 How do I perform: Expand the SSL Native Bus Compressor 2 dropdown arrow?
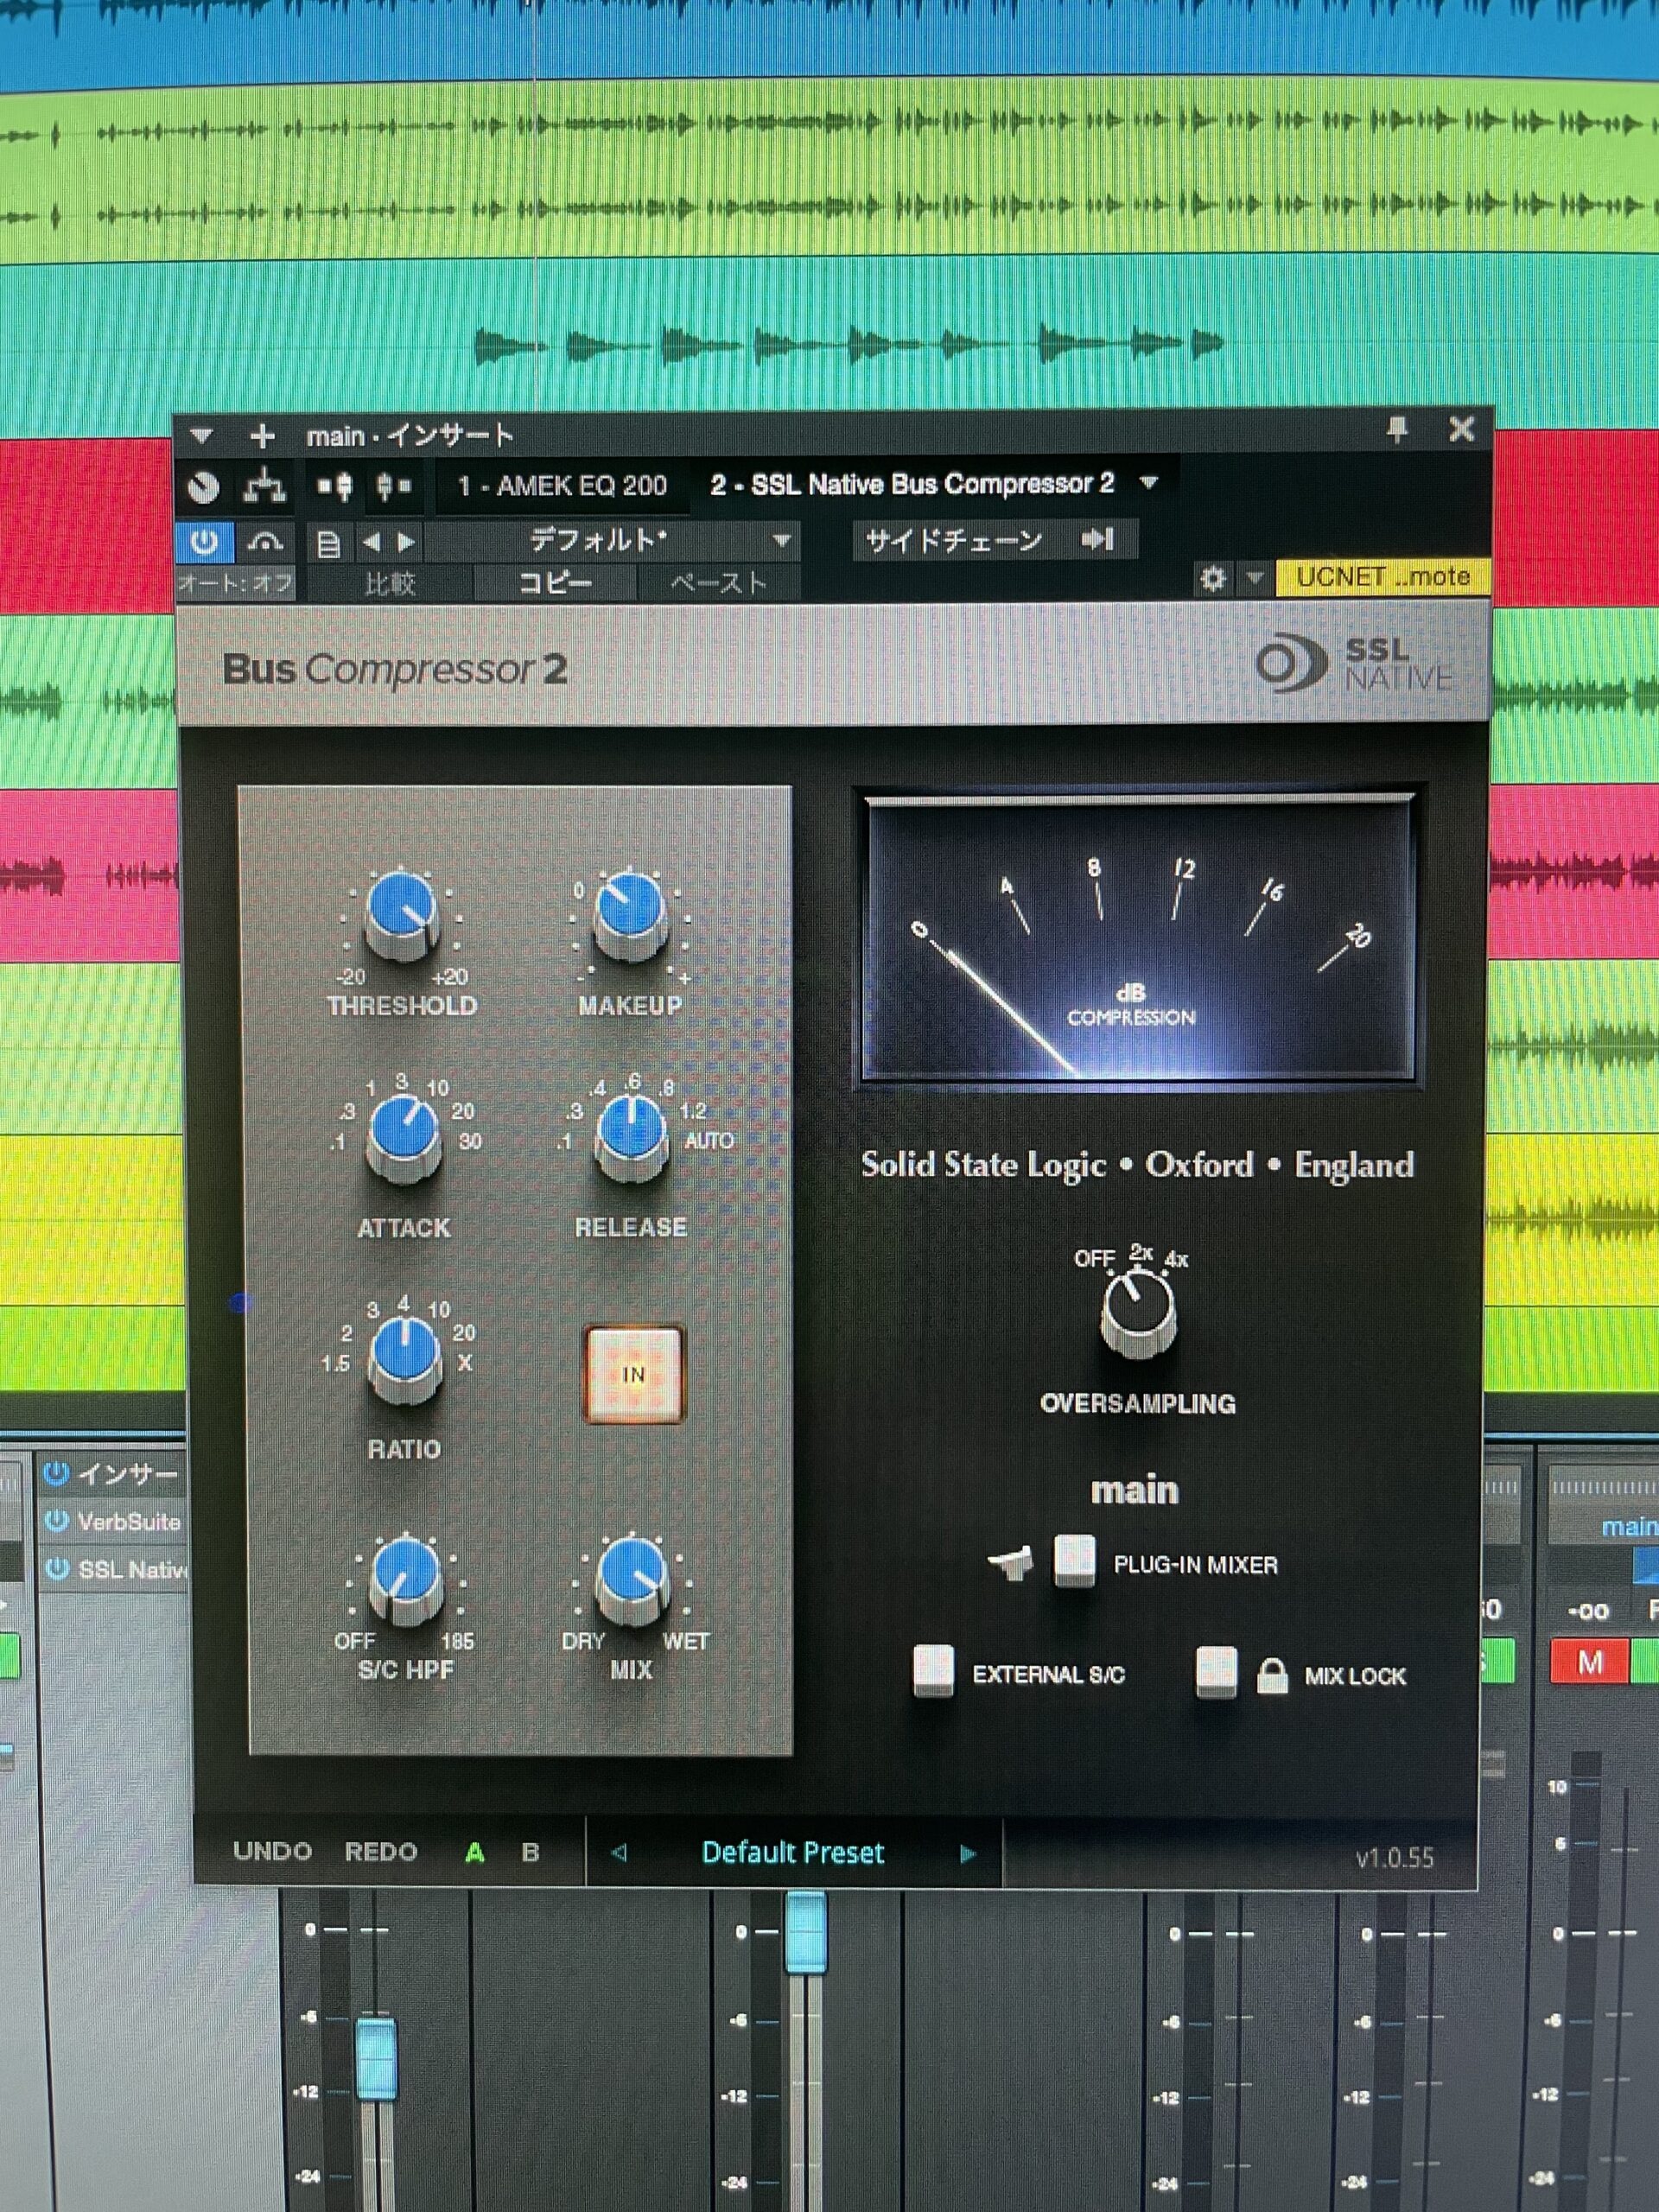1148,484
